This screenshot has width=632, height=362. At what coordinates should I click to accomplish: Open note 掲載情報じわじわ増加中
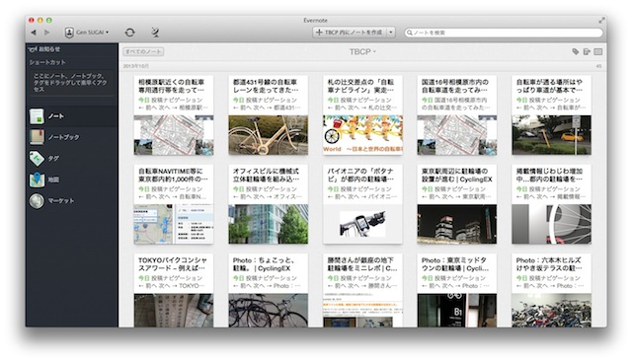[551, 204]
